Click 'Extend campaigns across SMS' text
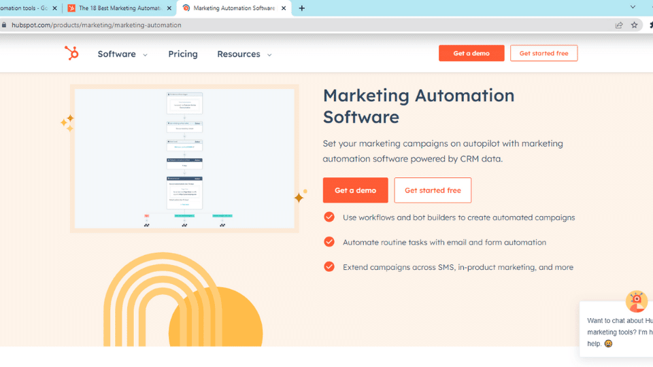This screenshot has height=367, width=653. 458,267
